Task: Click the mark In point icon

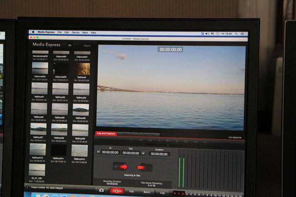Action: [x=98, y=152]
